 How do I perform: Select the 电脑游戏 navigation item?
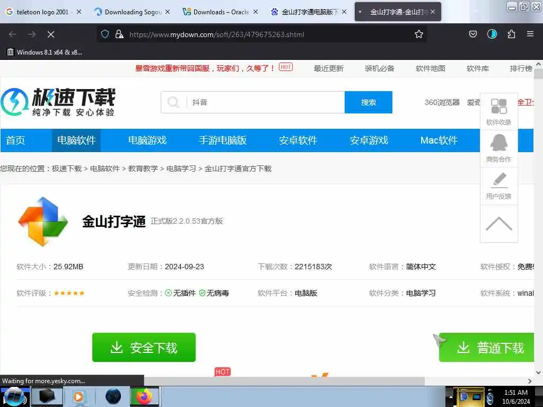147,140
